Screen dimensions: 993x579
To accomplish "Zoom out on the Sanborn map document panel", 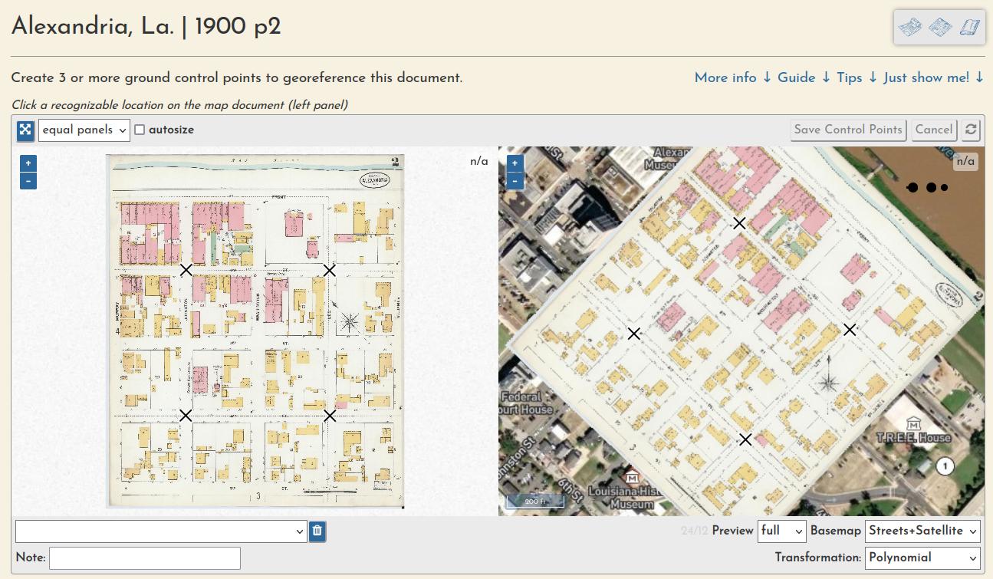I will 28,181.
